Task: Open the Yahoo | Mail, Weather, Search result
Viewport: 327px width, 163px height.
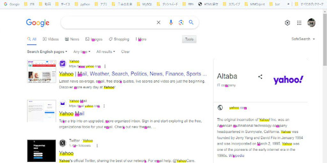Action: (x=133, y=74)
